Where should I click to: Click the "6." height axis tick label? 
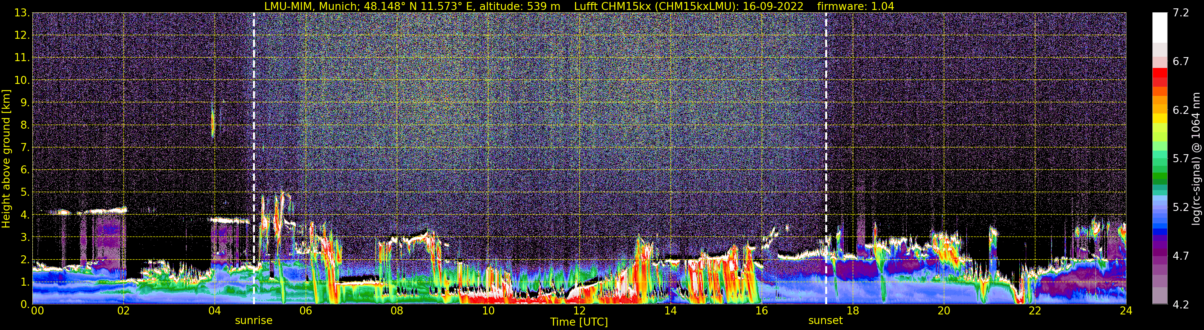pyautogui.click(x=24, y=170)
